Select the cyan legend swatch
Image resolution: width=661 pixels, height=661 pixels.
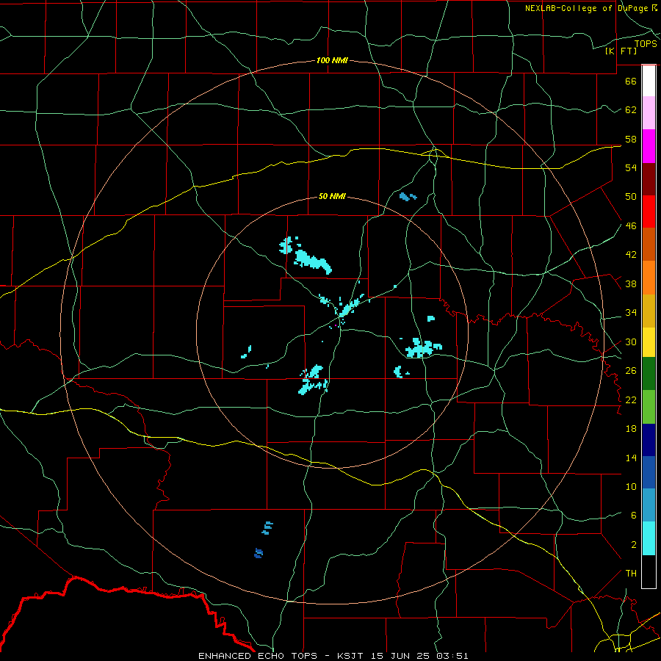649,538
